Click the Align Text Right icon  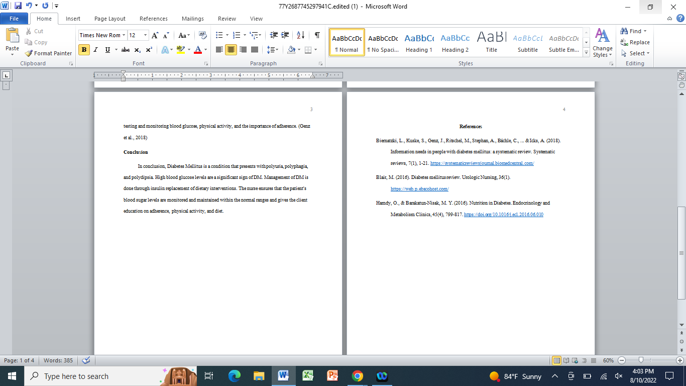(x=243, y=50)
